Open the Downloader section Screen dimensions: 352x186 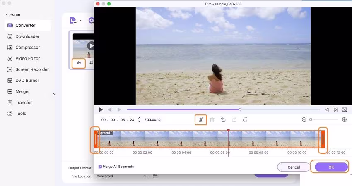[x=27, y=36]
